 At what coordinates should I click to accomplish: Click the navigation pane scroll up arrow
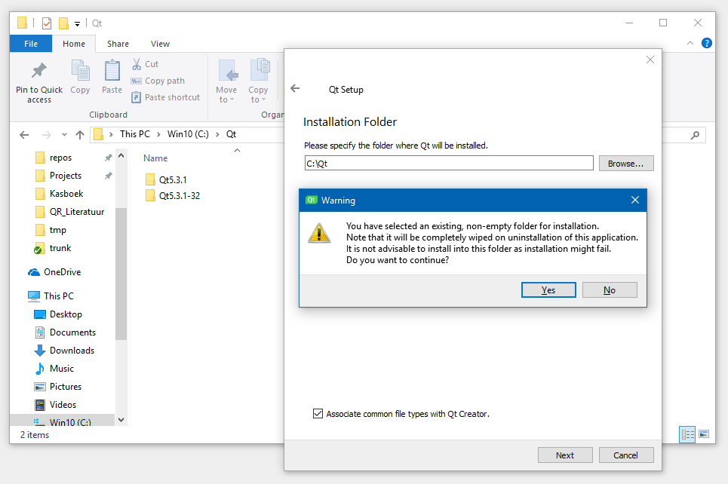click(121, 156)
